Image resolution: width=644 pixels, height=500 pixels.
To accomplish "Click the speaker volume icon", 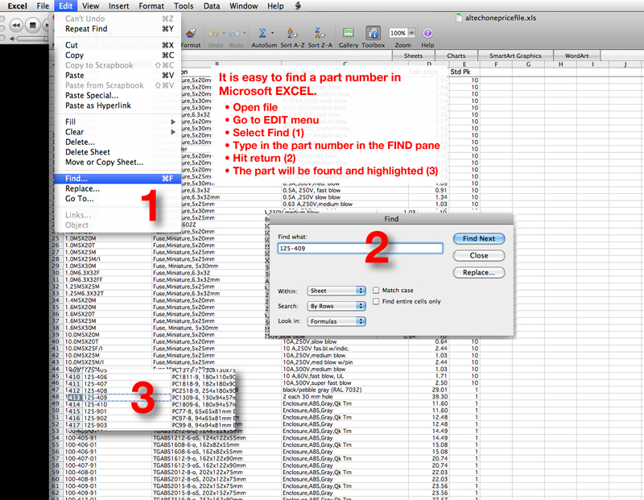I will (x=13, y=39).
